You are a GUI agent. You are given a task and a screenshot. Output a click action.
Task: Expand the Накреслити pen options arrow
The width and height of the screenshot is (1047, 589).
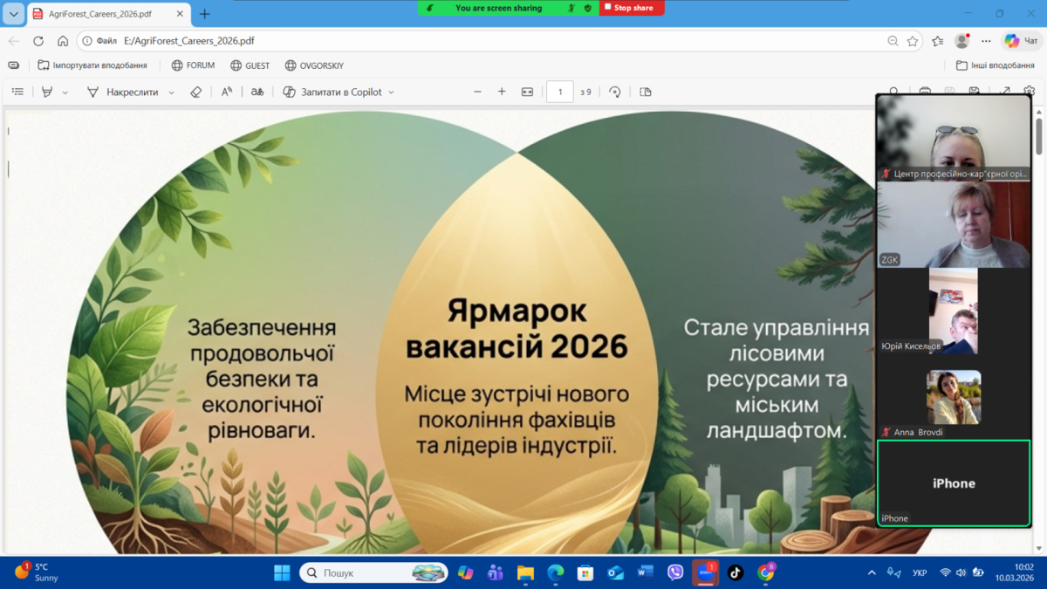171,92
